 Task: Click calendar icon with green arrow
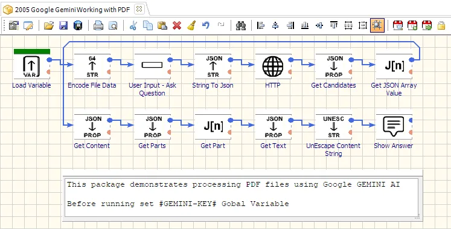(427, 25)
